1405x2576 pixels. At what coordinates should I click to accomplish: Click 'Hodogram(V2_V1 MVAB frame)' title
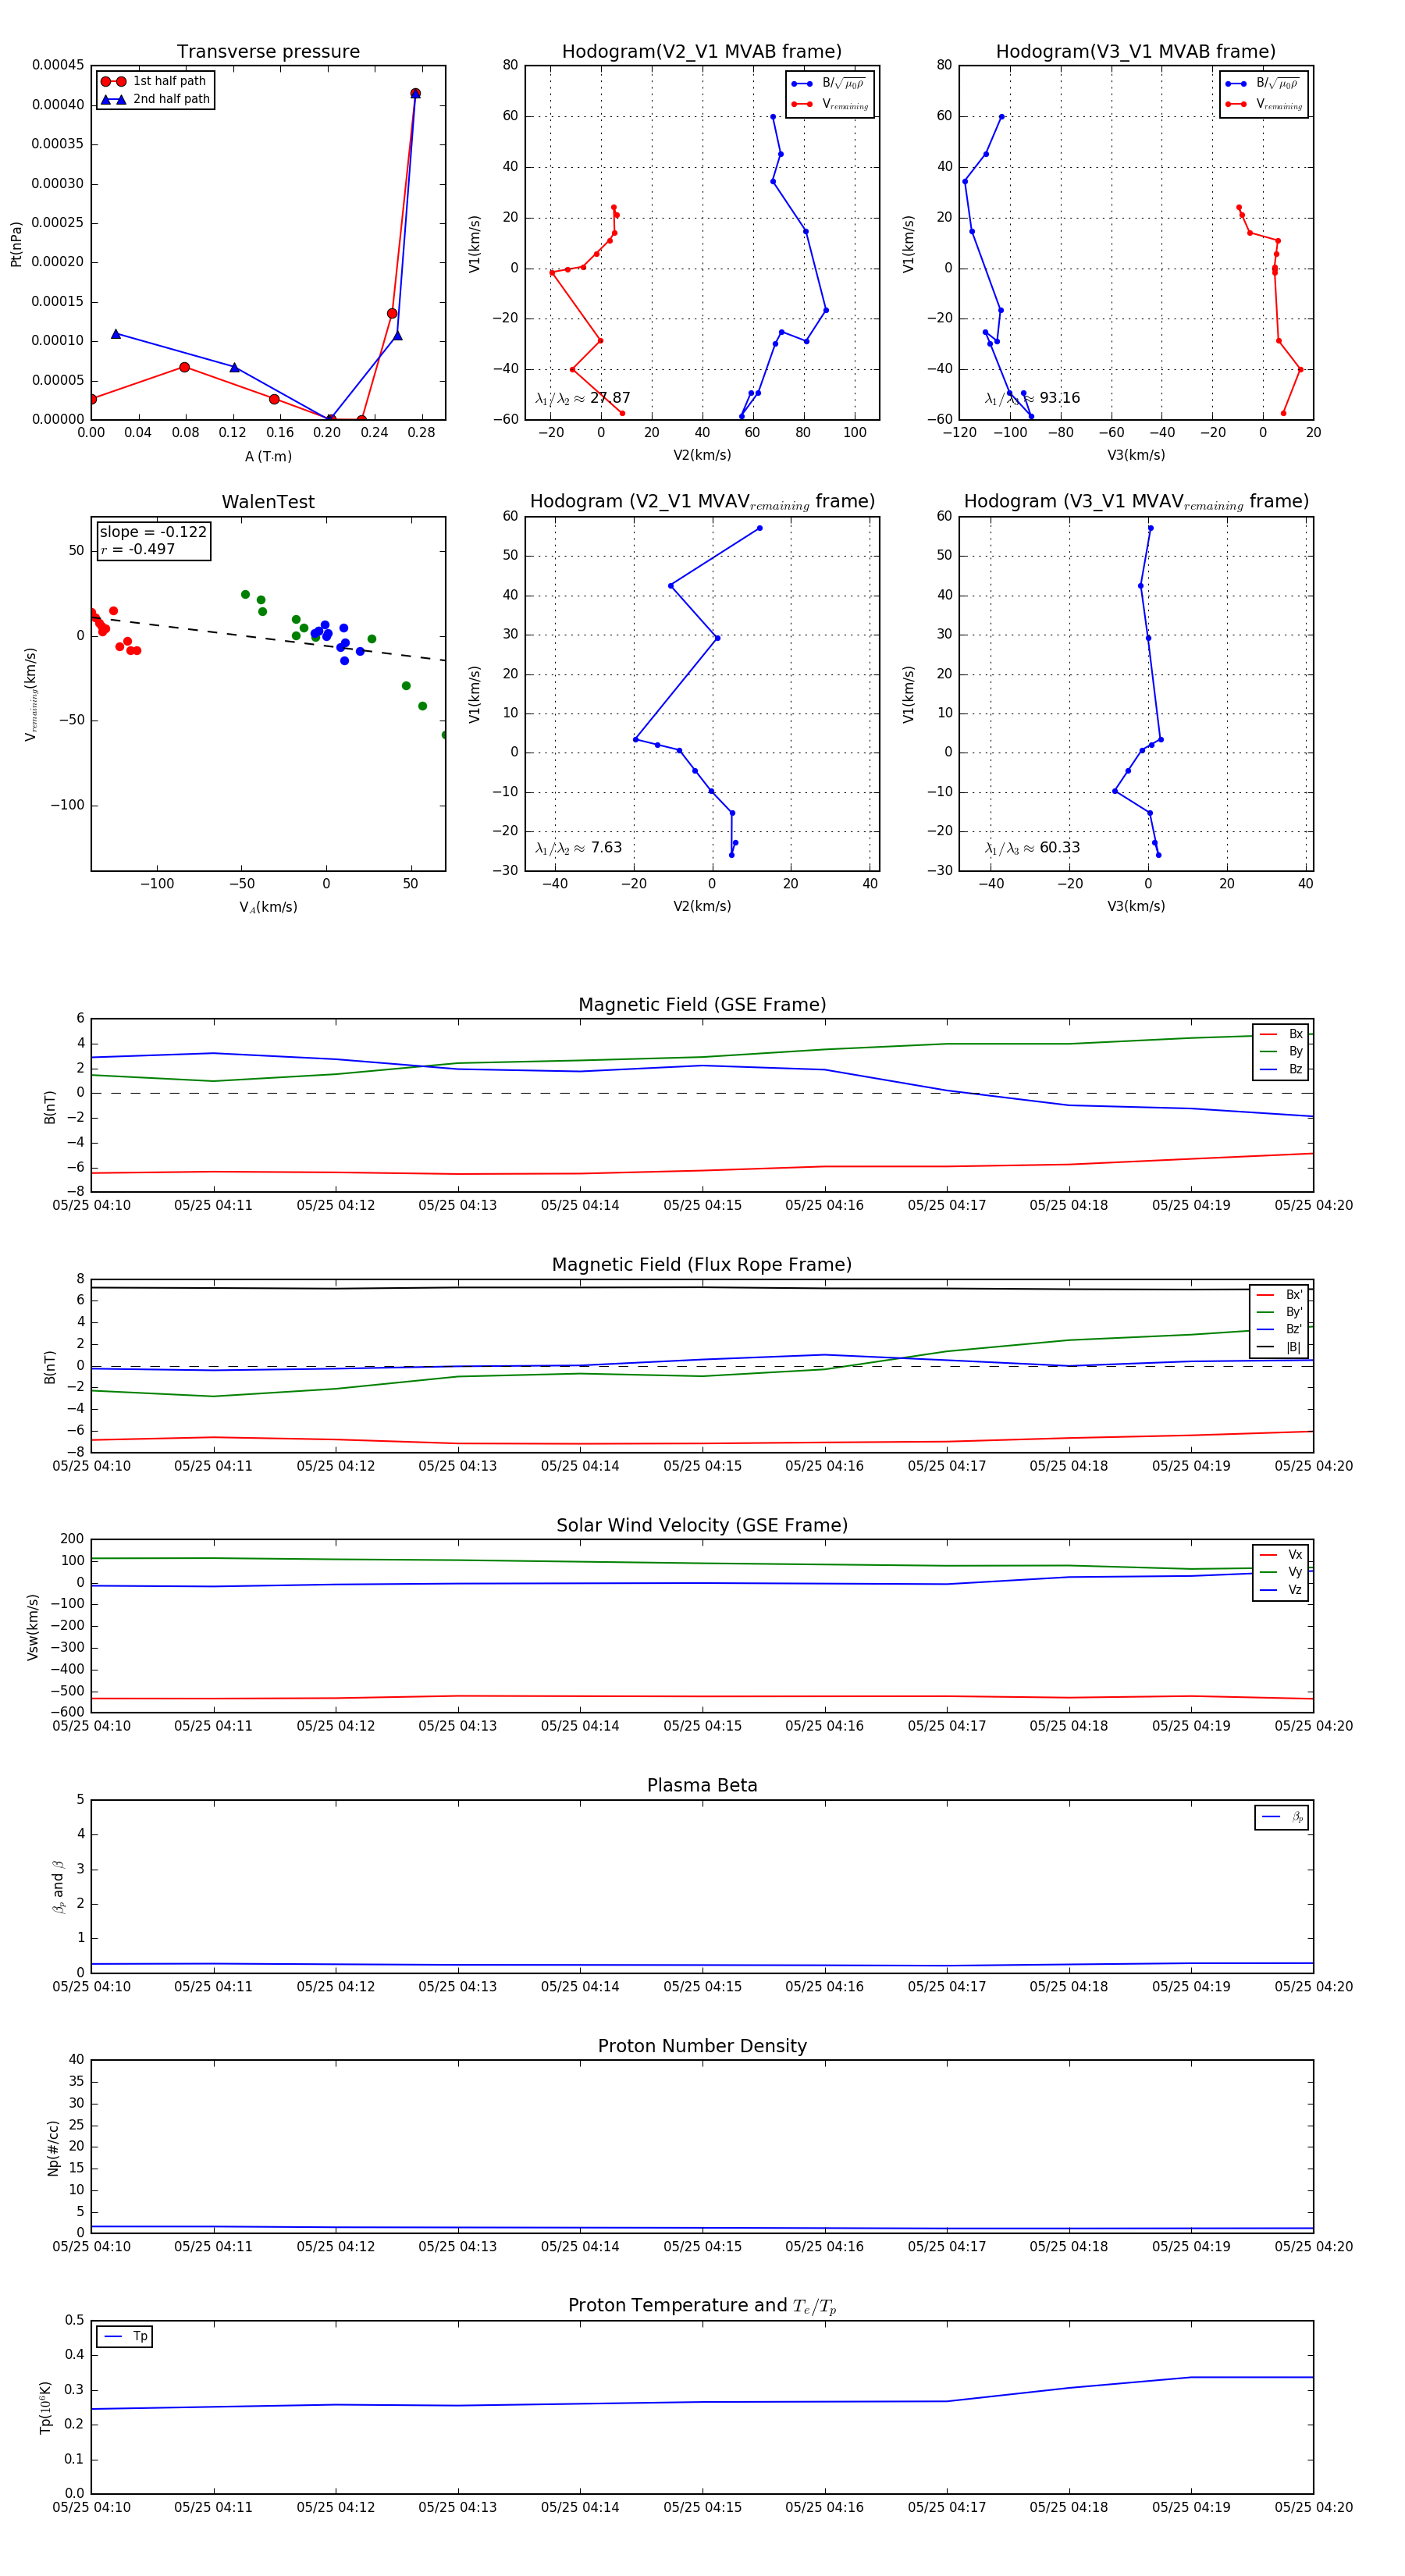pos(702,52)
